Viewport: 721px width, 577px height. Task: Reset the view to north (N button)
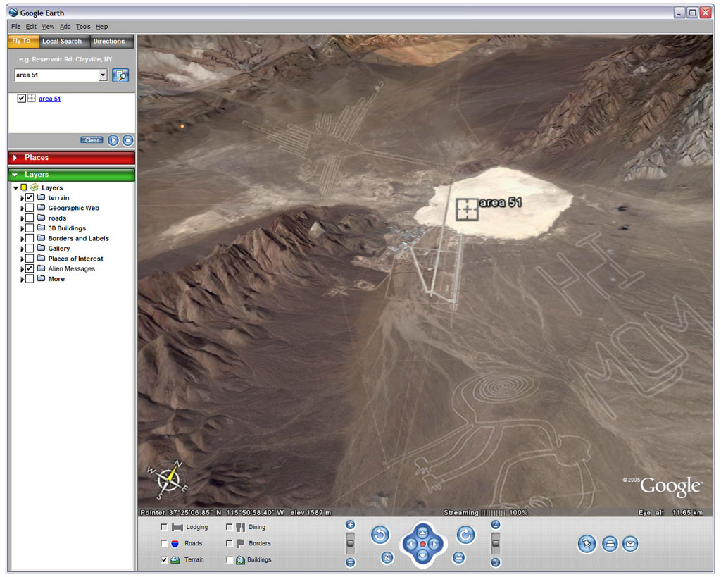(x=387, y=558)
